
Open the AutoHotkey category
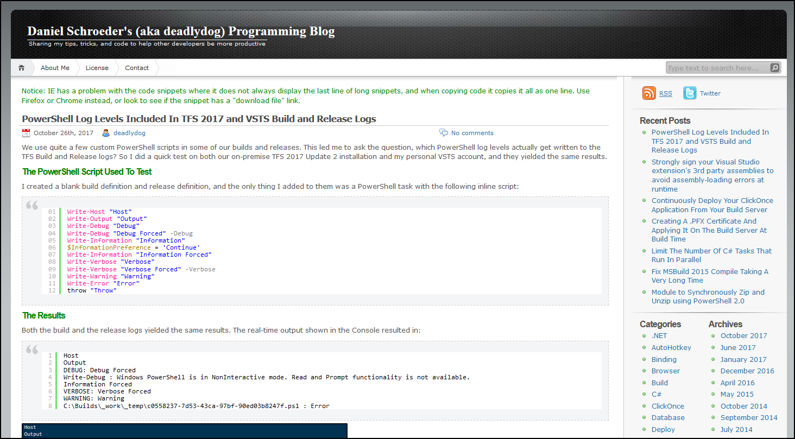pos(672,348)
